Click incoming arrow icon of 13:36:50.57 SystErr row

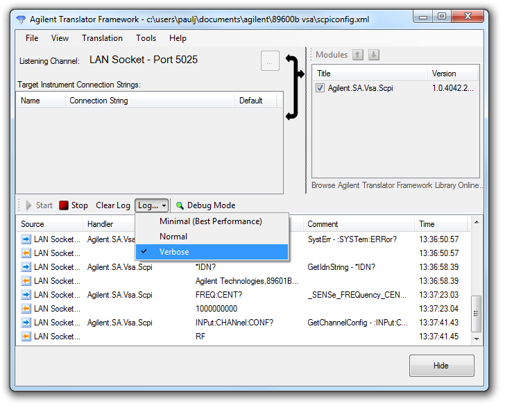[x=26, y=239]
